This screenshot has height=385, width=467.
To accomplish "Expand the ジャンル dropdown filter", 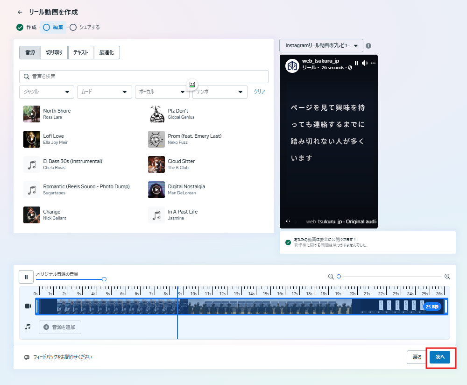I will [46, 92].
